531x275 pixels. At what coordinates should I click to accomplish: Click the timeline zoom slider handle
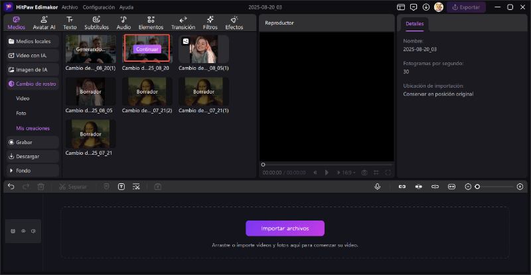click(477, 187)
